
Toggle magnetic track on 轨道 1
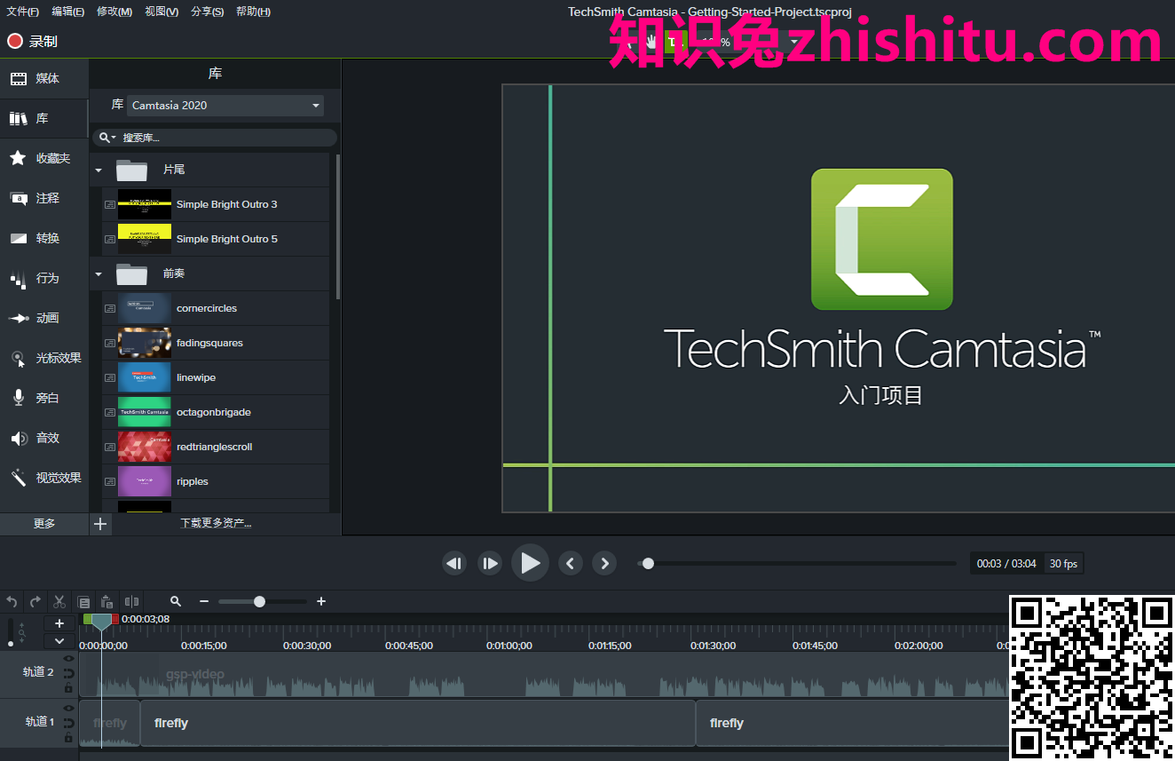[68, 723]
